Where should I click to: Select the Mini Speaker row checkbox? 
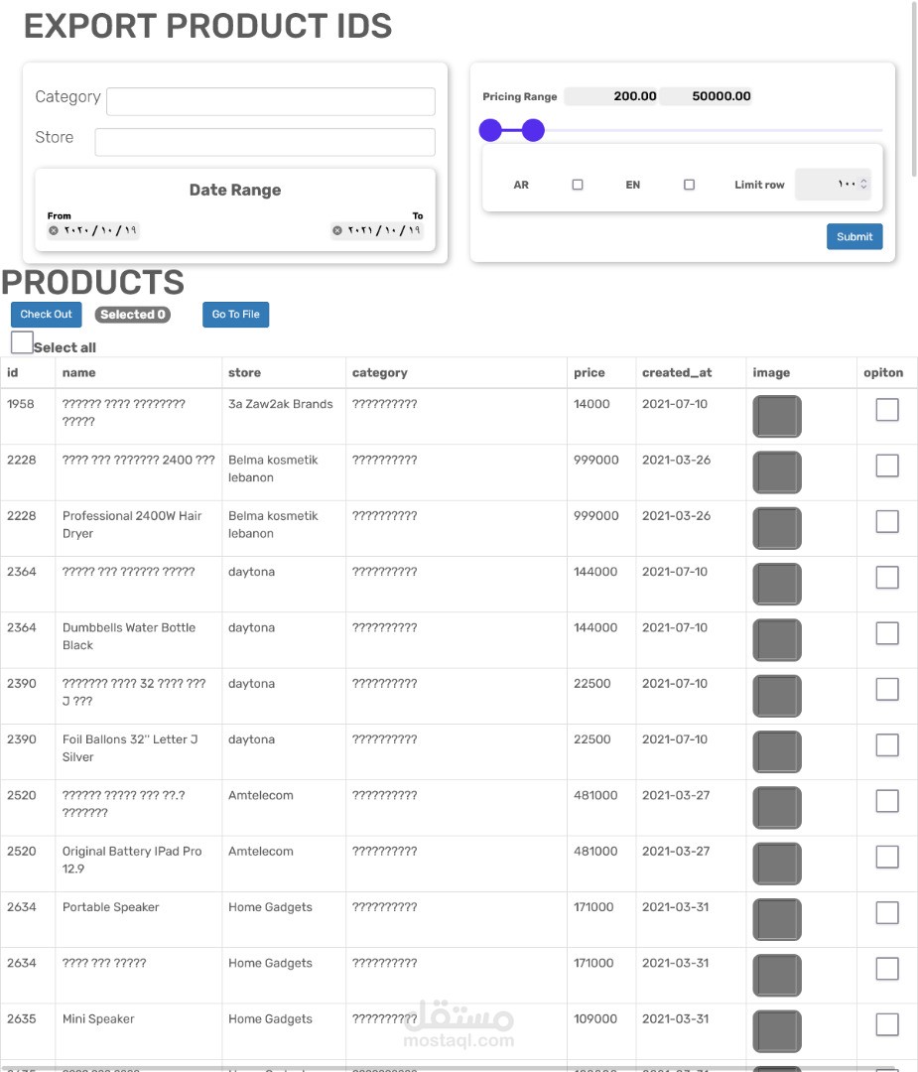887,1024
